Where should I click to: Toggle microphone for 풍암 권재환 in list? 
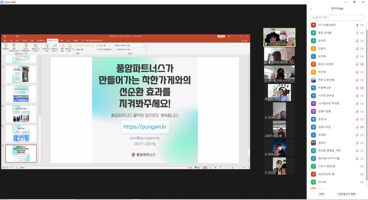pos(357,33)
